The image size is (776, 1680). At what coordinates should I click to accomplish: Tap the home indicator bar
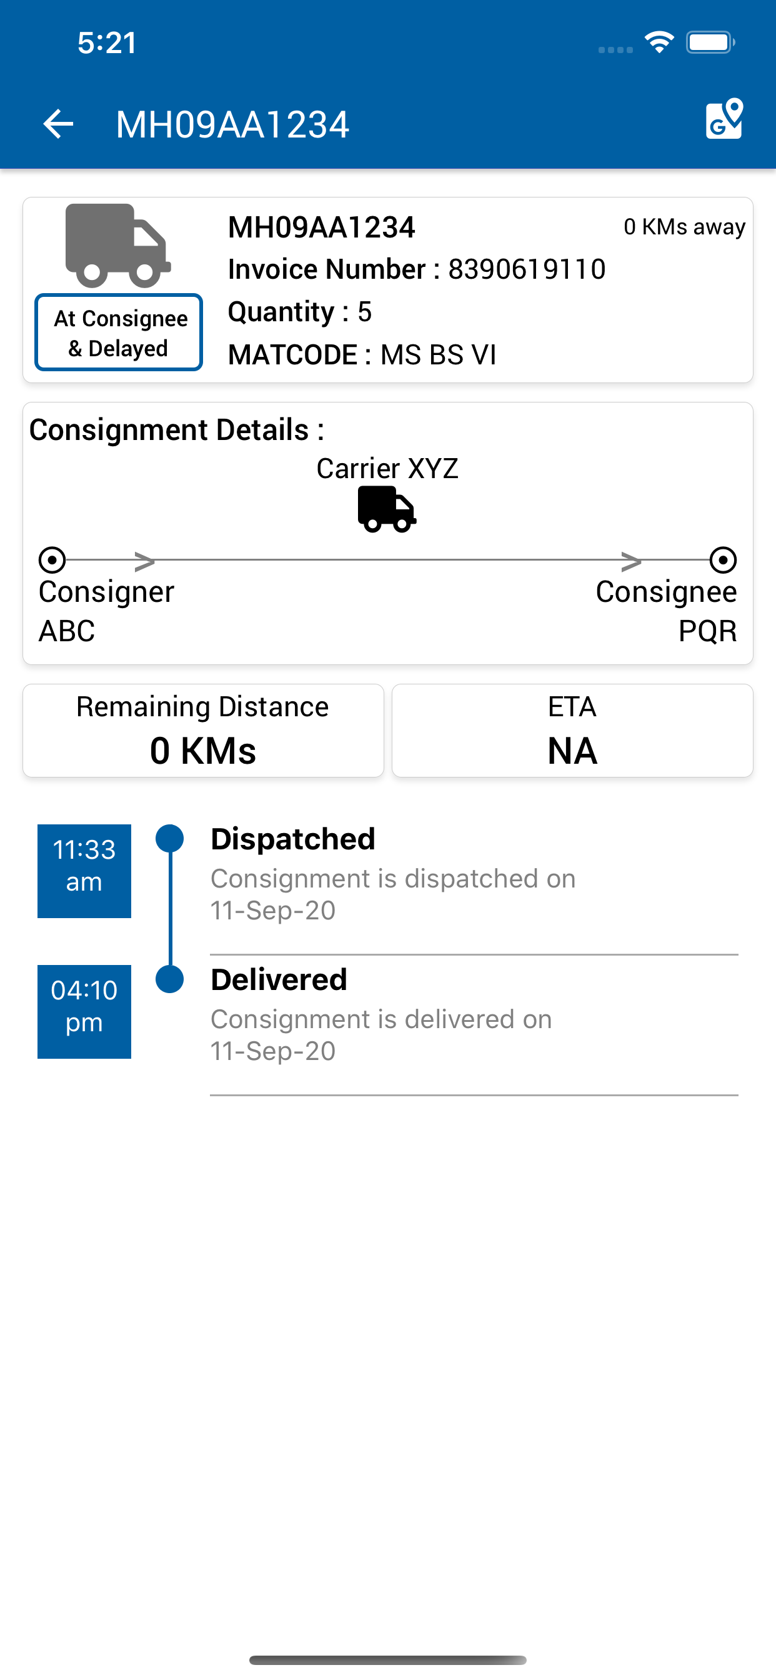pos(387,1660)
